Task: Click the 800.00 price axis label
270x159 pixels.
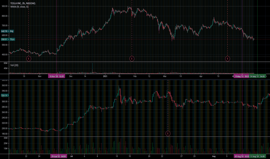Action: pyautogui.click(x=5, y=16)
